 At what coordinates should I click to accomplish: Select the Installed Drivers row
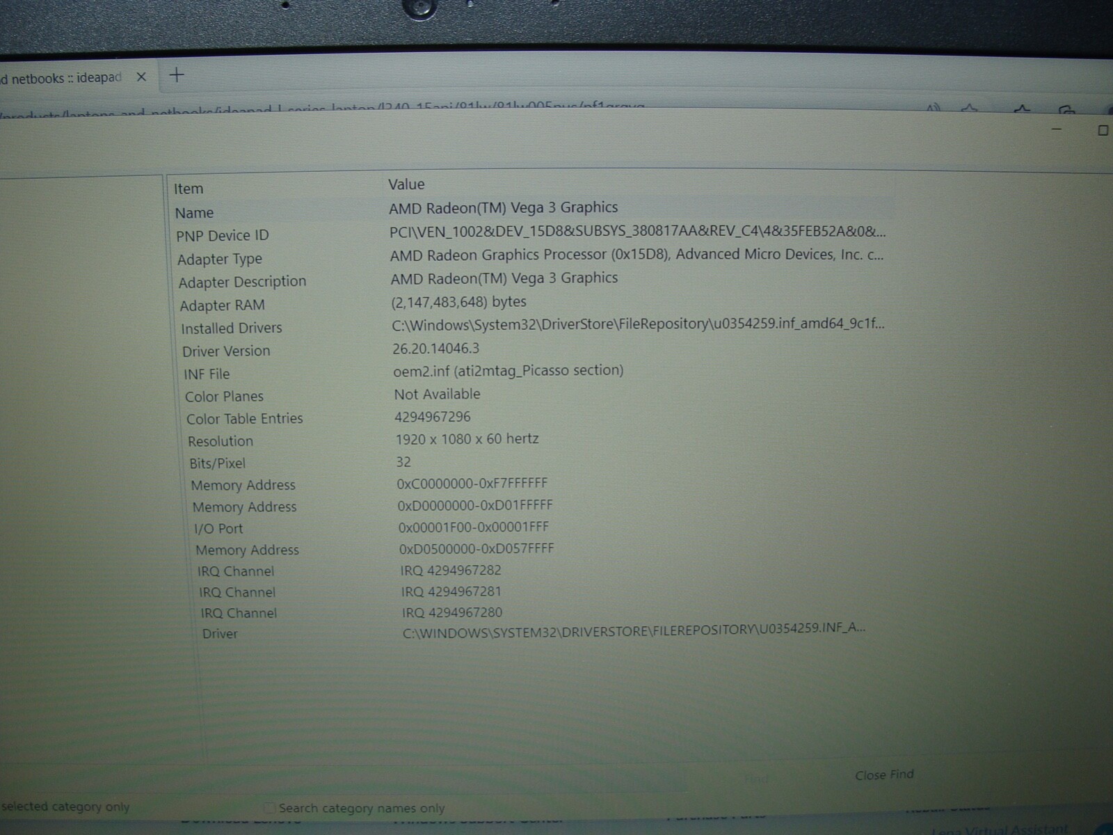coord(531,326)
